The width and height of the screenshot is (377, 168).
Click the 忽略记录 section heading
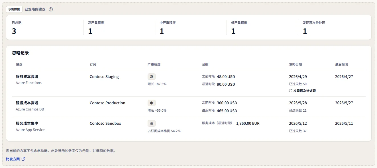click(21, 53)
